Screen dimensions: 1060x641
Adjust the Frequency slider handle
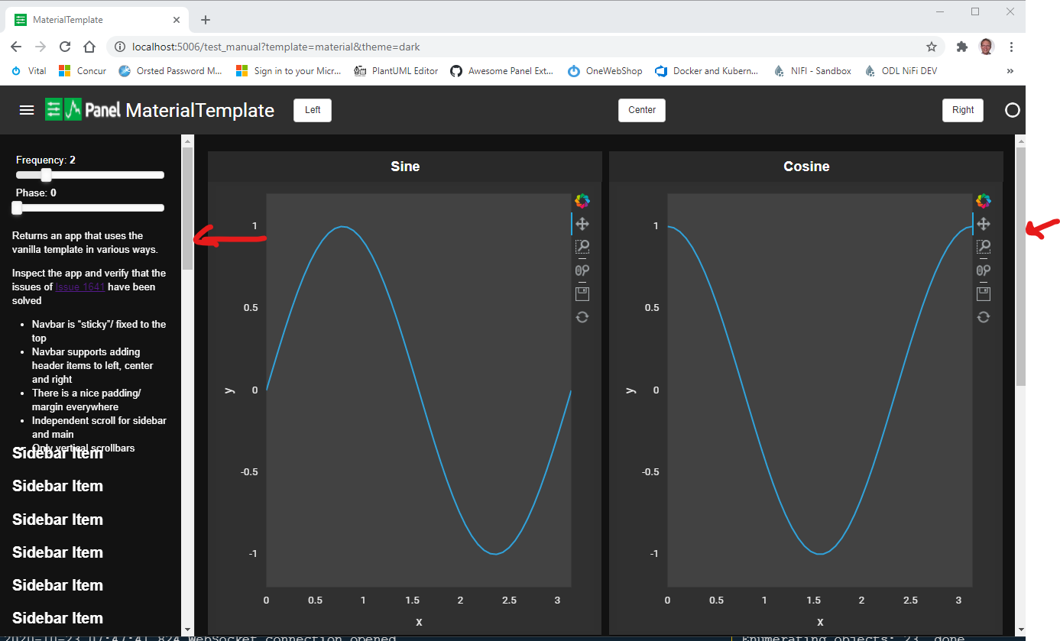[46, 174]
